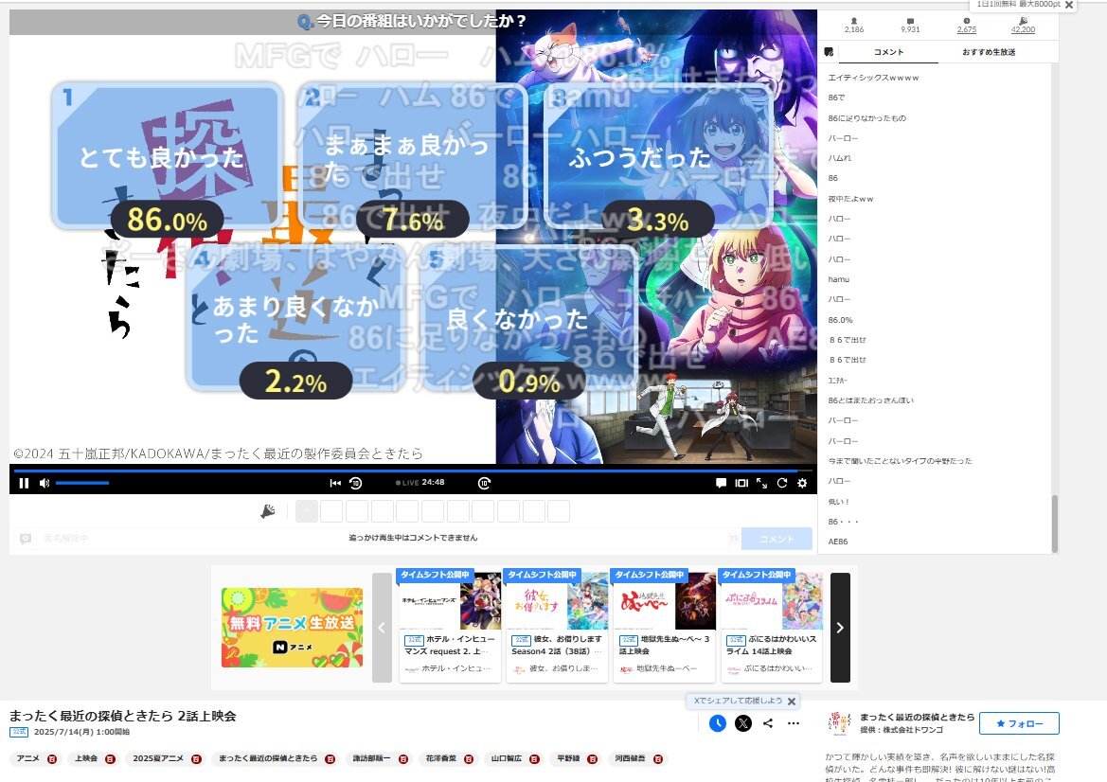Select comment '86に足りなかったもの'
The height and width of the screenshot is (782, 1107).
click(x=867, y=118)
